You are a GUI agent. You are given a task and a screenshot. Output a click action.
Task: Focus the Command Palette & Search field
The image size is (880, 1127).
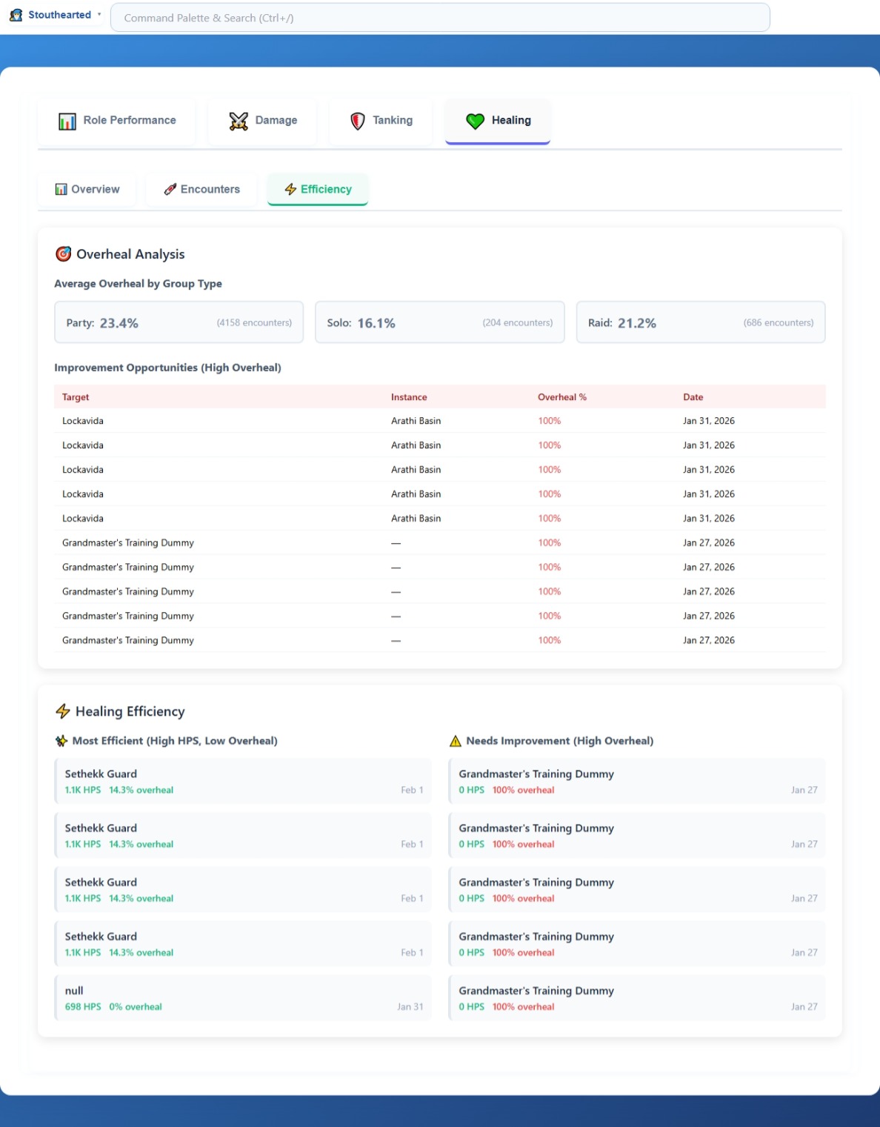click(x=439, y=18)
